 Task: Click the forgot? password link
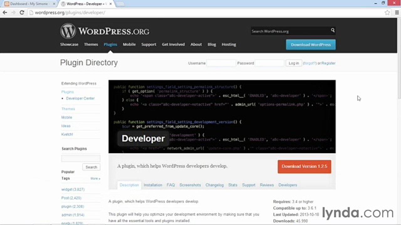pyautogui.click(x=310, y=63)
